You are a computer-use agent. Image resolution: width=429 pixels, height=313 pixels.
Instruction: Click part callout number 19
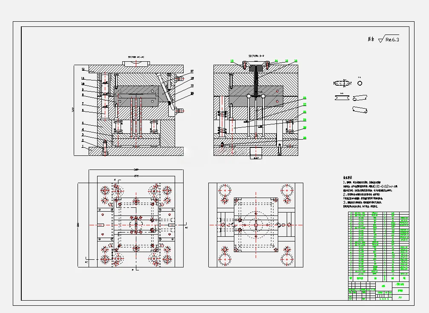(x=192, y=86)
